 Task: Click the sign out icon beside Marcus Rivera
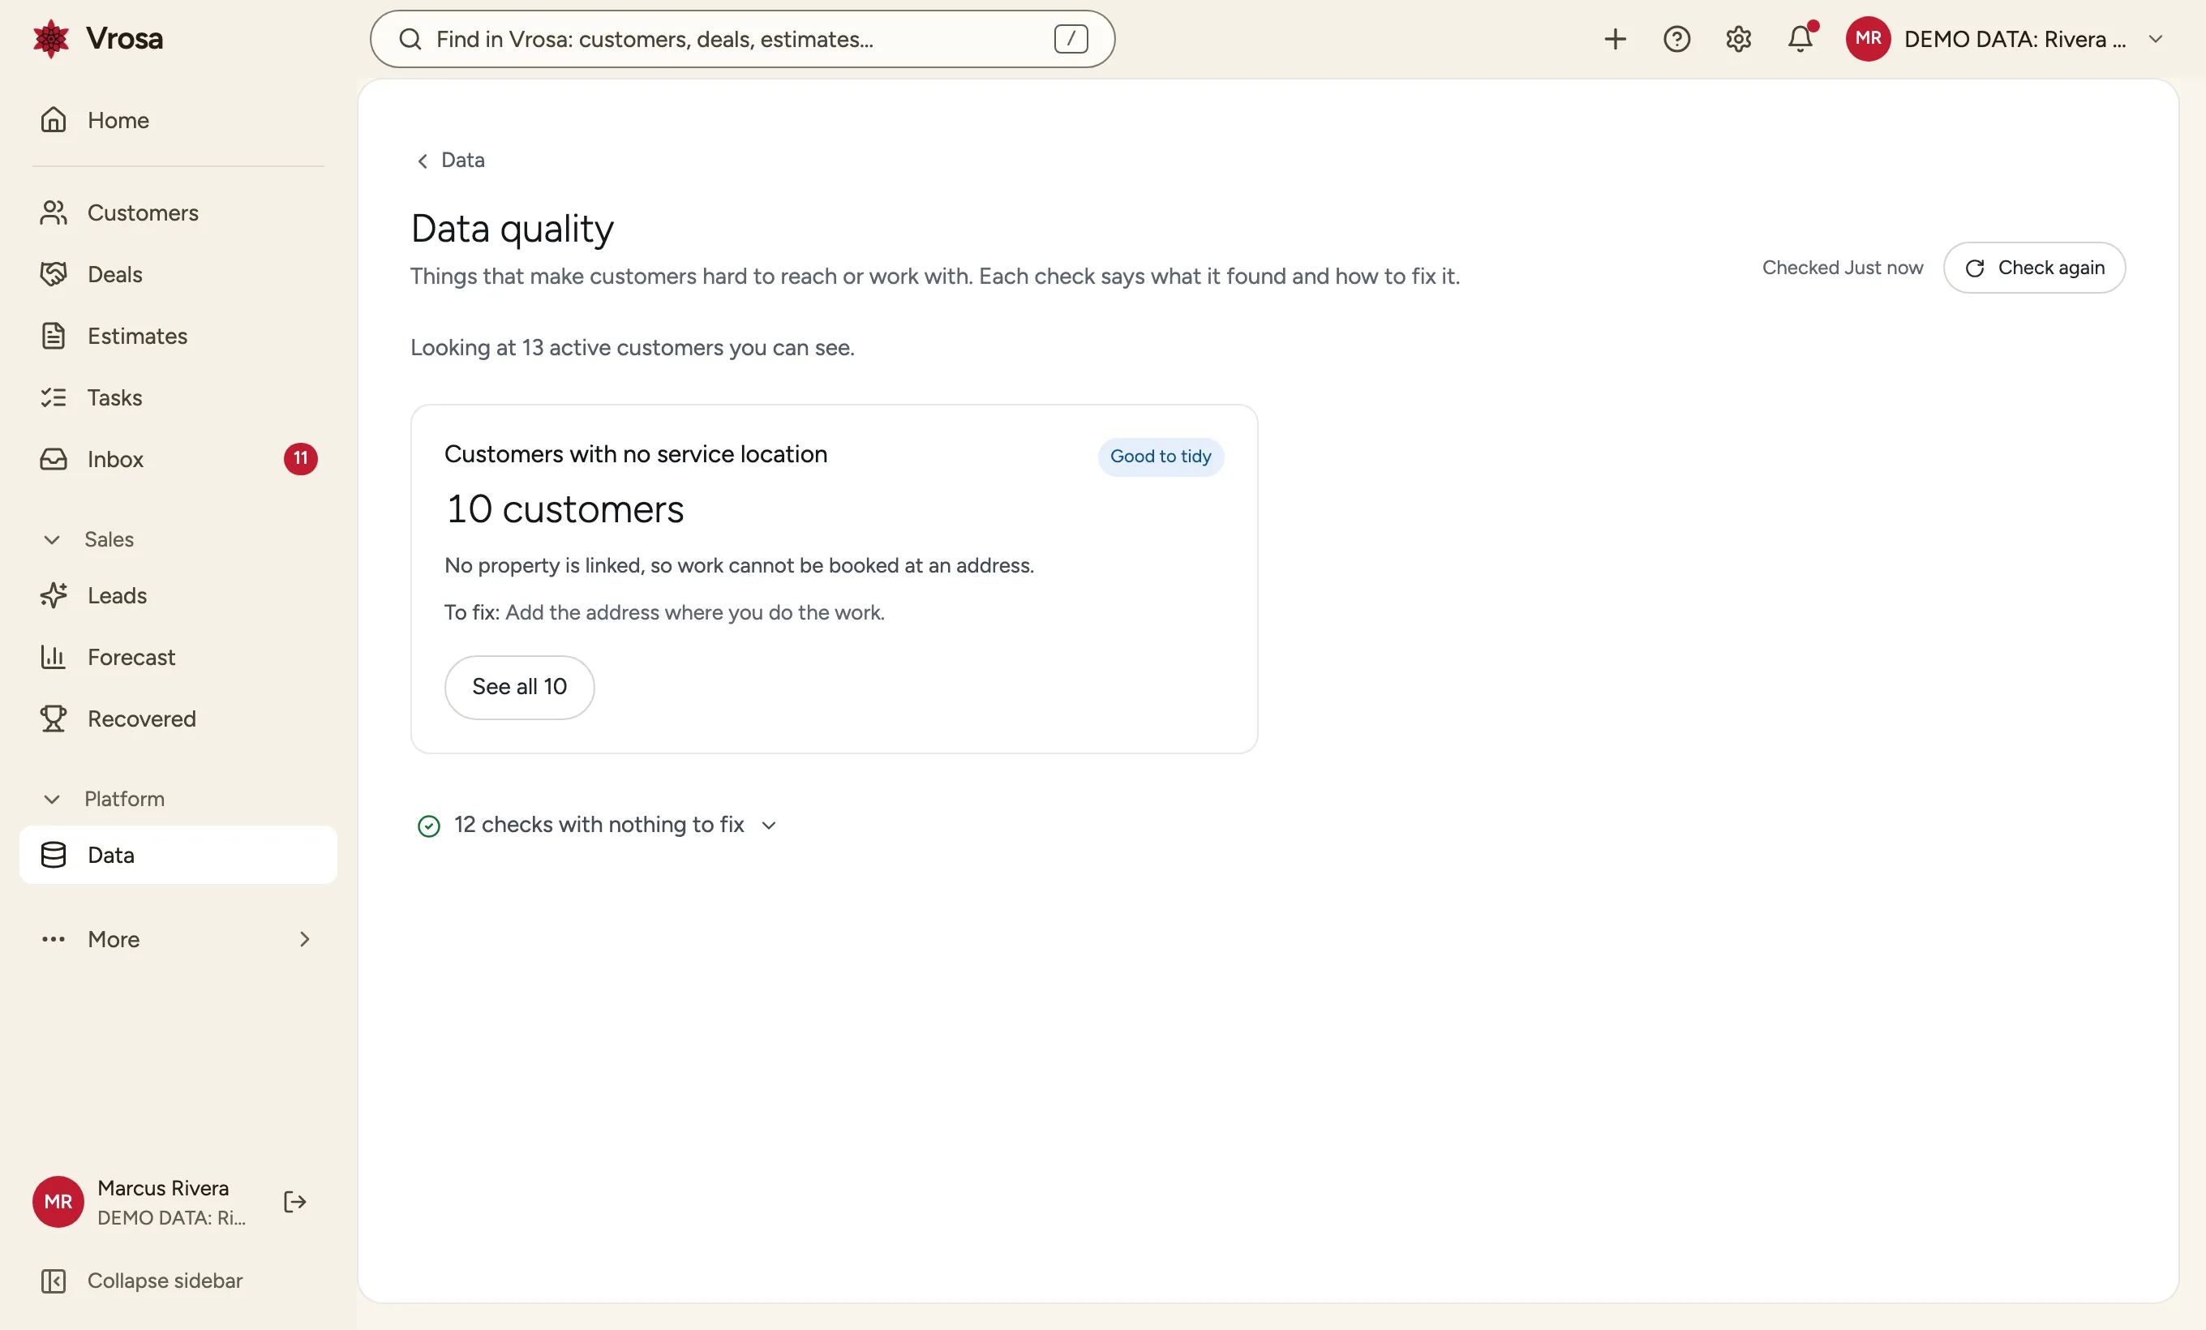(294, 1202)
